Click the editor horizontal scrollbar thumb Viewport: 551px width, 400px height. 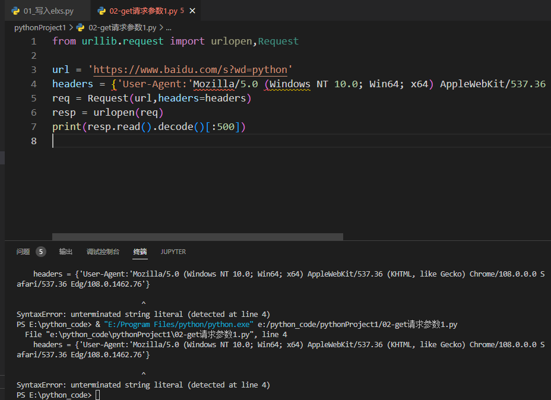(x=198, y=237)
